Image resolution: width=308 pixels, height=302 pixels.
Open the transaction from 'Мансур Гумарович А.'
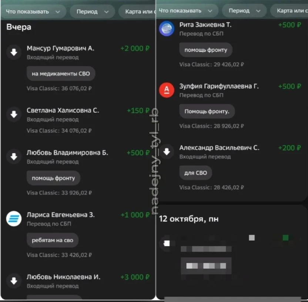coord(60,48)
